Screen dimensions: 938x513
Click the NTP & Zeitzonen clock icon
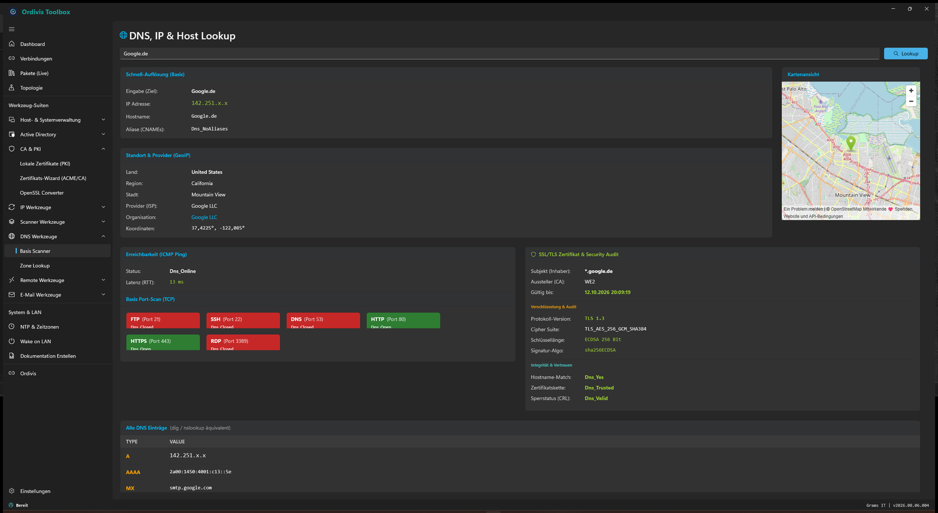(x=12, y=327)
